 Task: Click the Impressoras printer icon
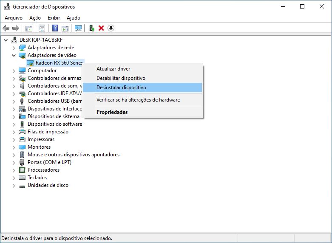[x=22, y=139]
